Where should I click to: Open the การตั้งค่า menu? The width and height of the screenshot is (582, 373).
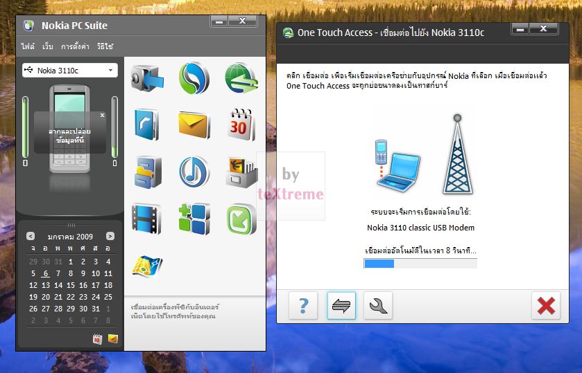tap(75, 46)
